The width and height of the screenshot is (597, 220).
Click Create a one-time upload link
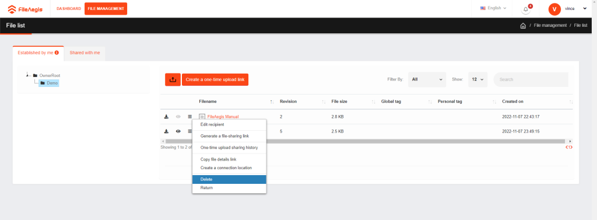(x=215, y=80)
